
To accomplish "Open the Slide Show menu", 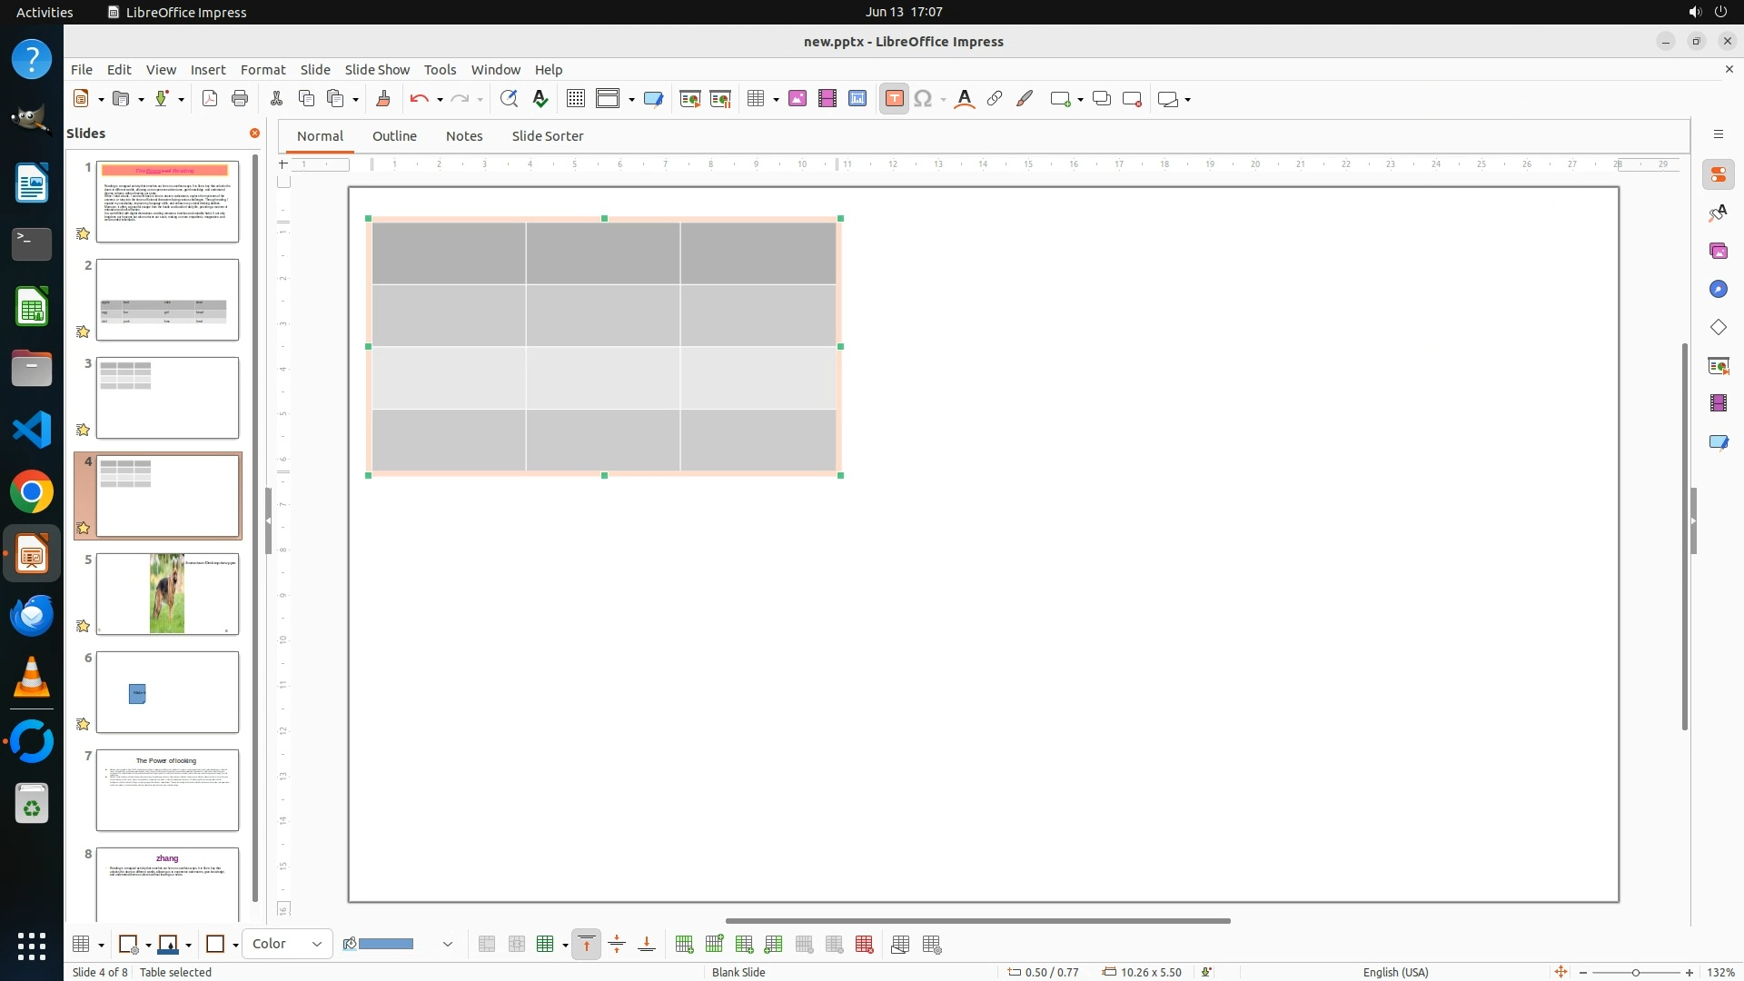I will [376, 69].
